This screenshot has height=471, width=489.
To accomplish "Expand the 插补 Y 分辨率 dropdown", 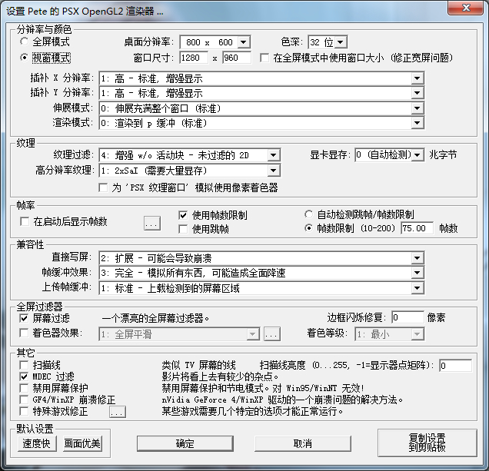I will (x=261, y=93).
